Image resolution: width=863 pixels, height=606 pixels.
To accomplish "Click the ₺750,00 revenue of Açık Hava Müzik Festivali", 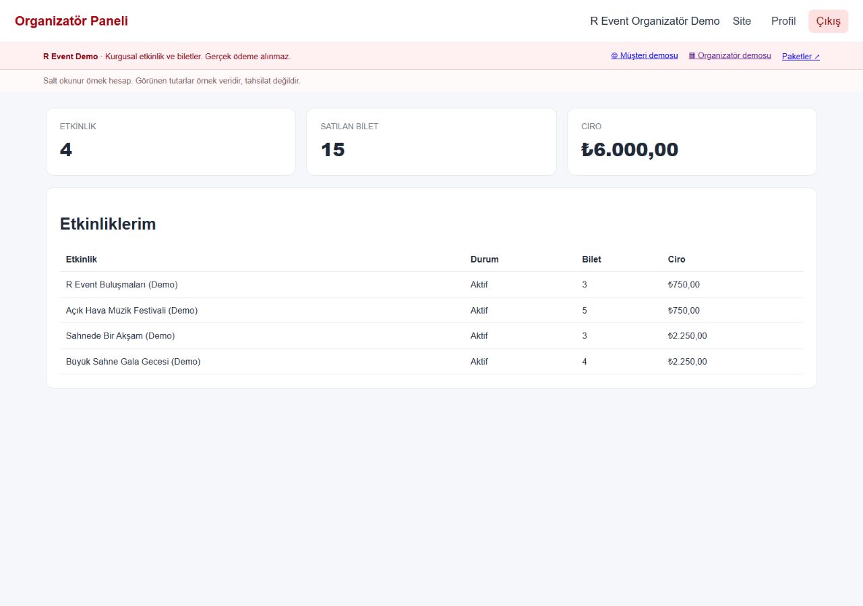I will pyautogui.click(x=684, y=310).
